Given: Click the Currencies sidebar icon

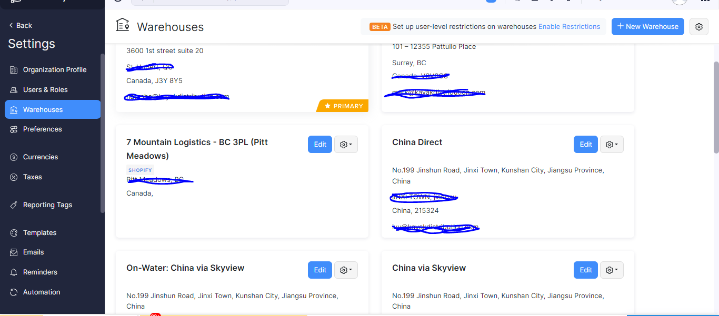Looking at the screenshot, I should click(x=14, y=157).
